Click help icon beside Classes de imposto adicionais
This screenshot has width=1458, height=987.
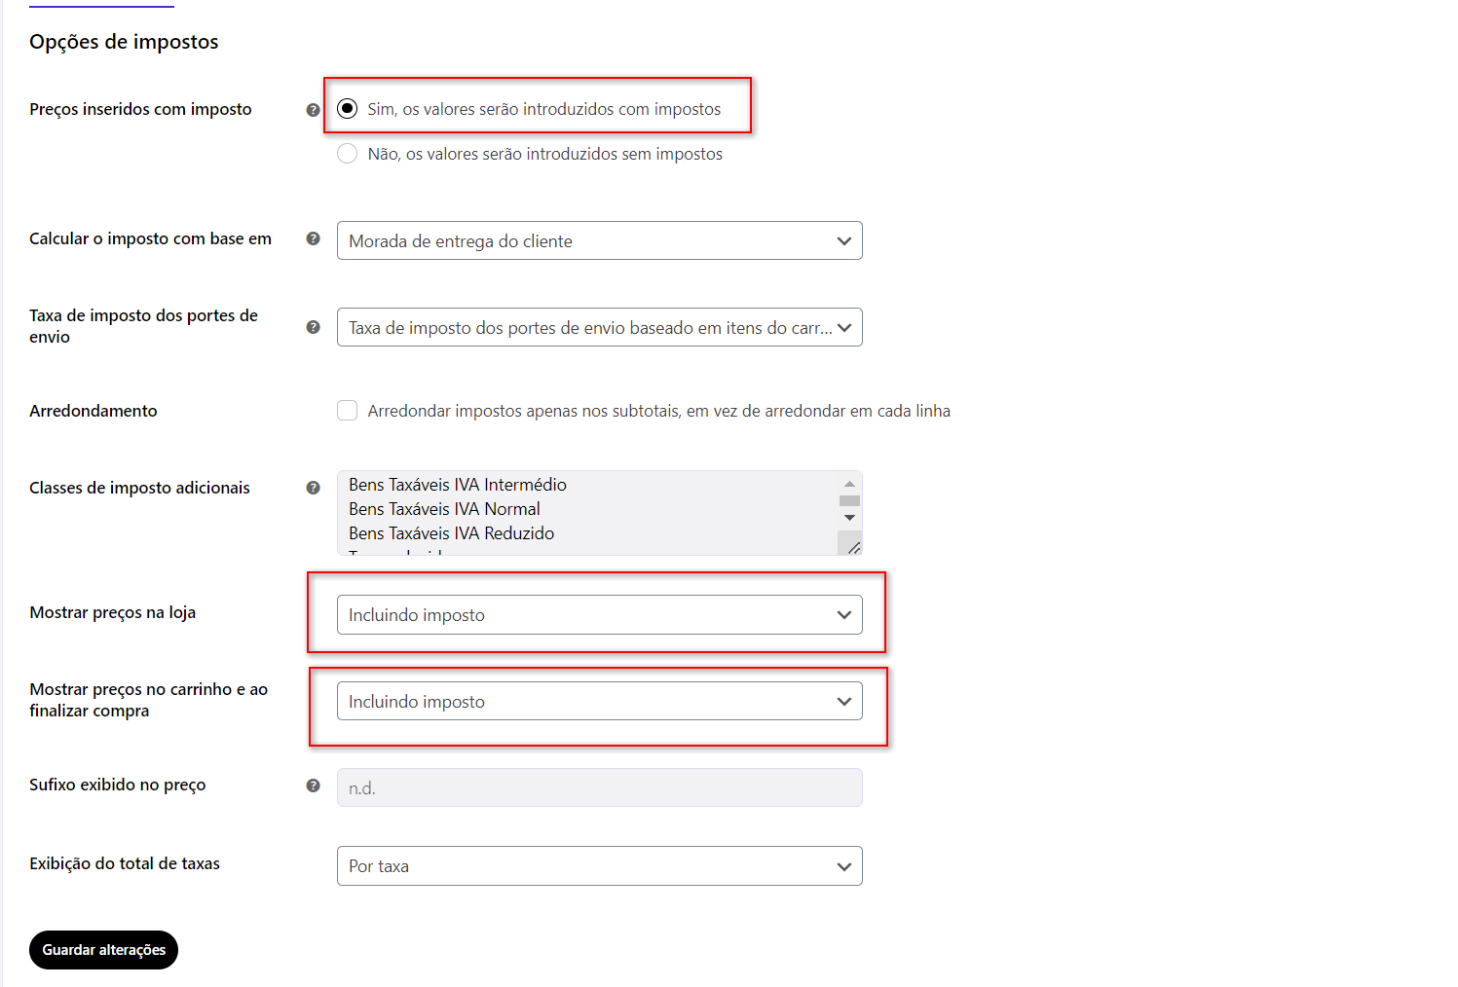point(313,488)
